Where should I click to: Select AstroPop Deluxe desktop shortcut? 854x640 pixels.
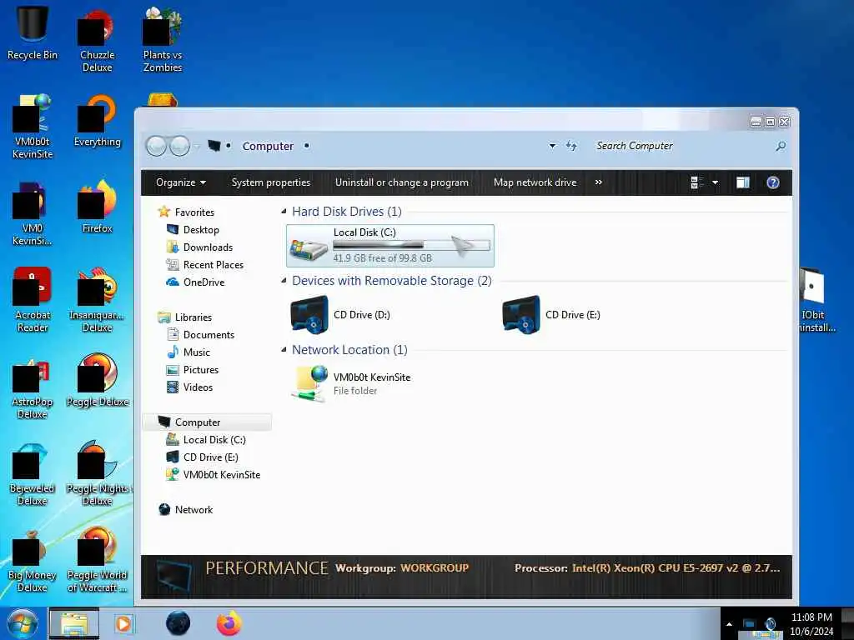click(x=33, y=387)
